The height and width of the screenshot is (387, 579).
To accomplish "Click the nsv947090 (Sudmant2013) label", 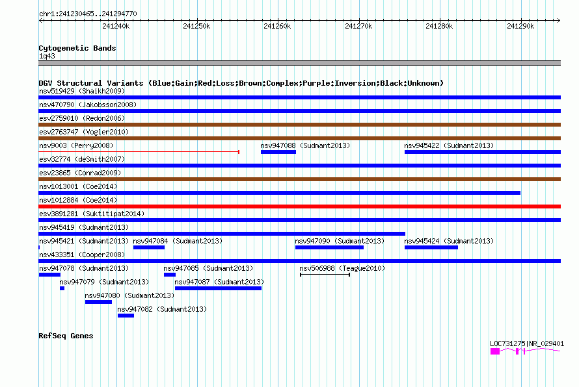I will coord(340,241).
